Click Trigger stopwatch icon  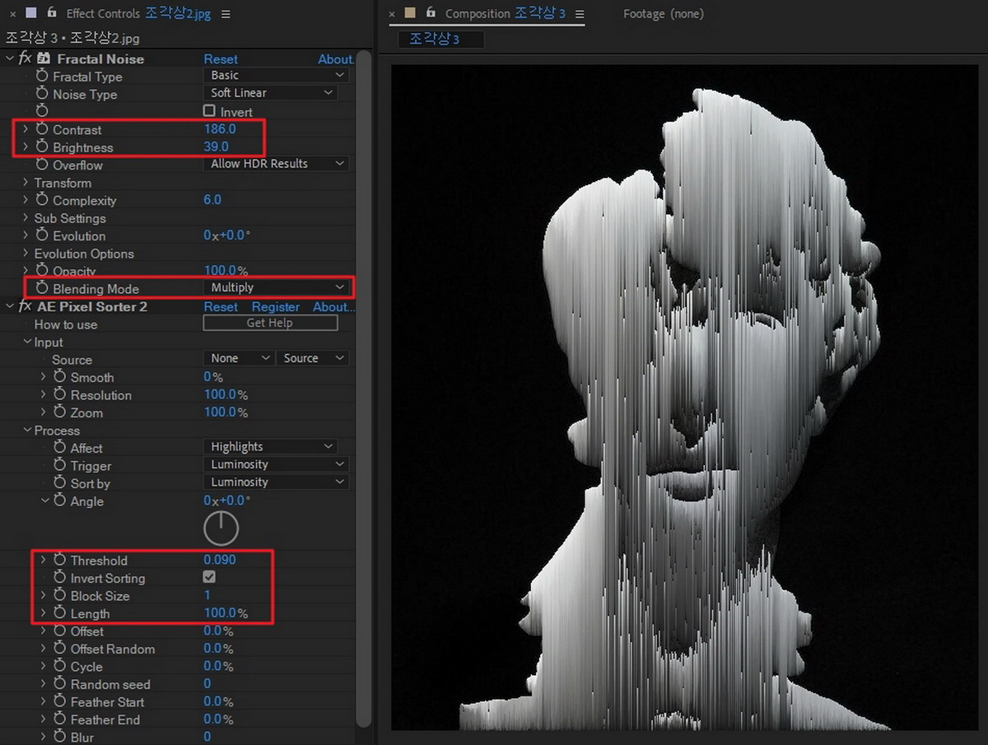tap(59, 466)
